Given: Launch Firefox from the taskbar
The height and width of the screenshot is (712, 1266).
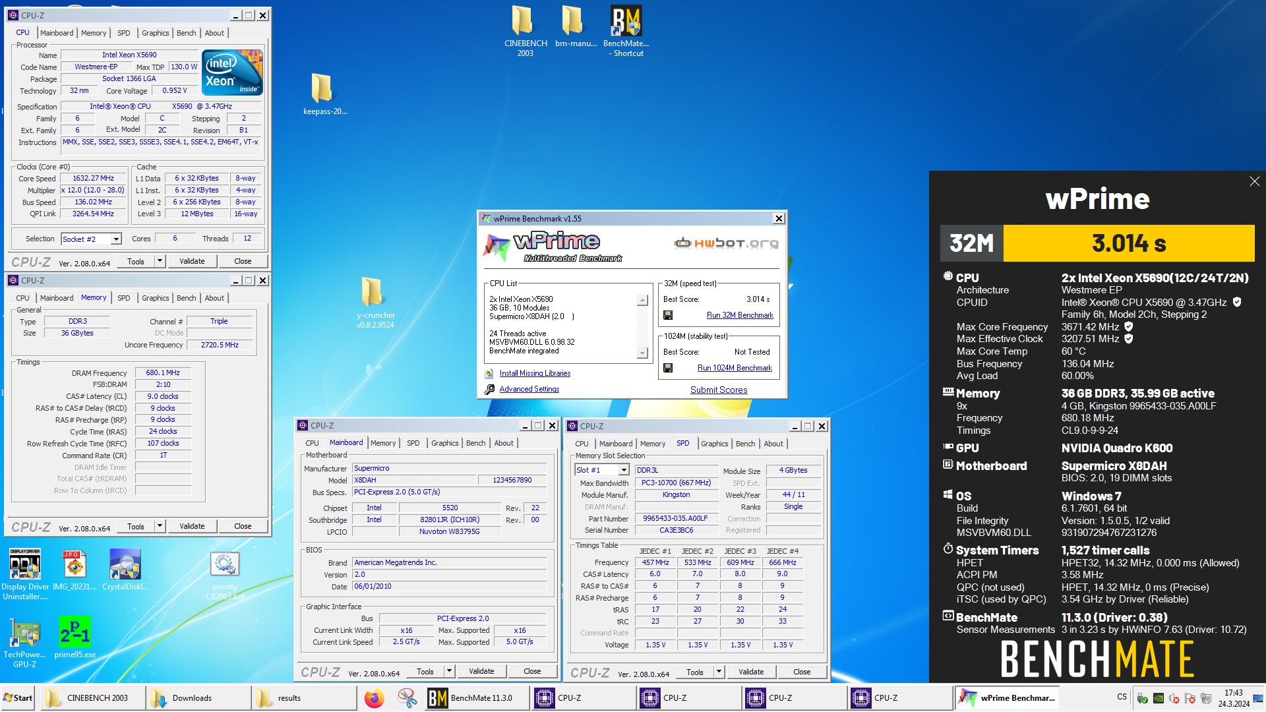Looking at the screenshot, I should coord(374,698).
